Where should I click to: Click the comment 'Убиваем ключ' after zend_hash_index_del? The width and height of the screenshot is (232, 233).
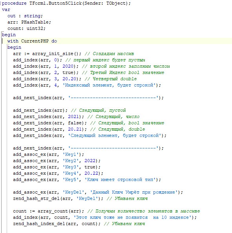(124, 224)
